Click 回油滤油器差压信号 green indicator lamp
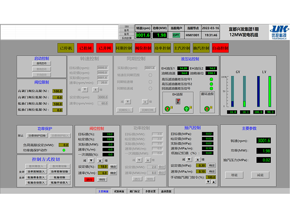290x218 pixels. click(x=211, y=88)
